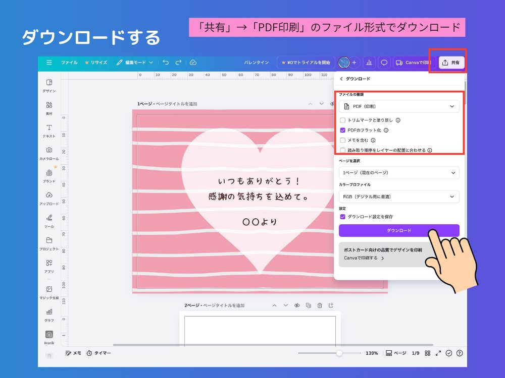
Task: Enable トリムマークと塗り足し checkbox
Action: [342, 120]
